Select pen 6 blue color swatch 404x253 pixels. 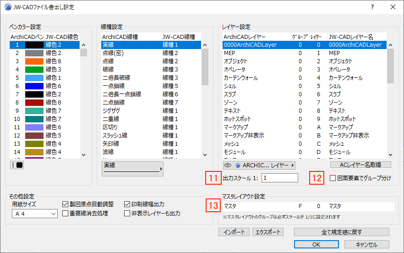(x=34, y=86)
